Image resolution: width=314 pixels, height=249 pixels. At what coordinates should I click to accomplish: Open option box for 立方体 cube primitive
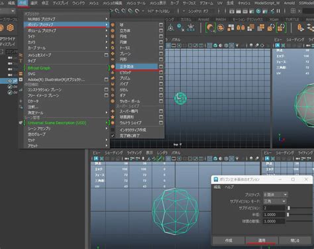[x=161, y=30]
